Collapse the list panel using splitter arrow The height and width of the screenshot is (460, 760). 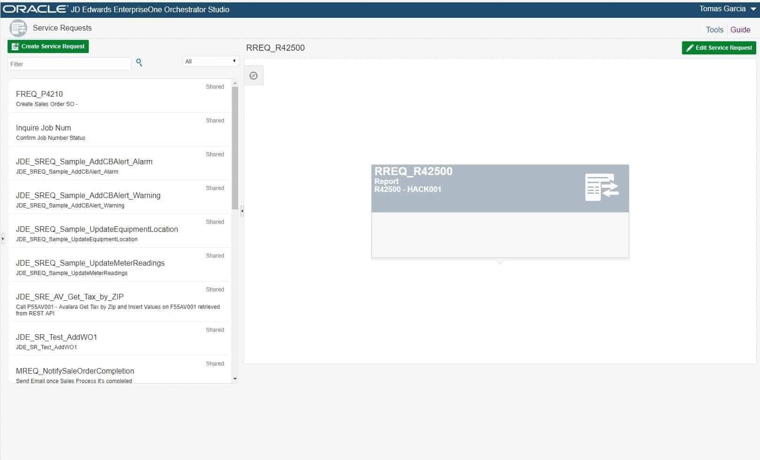click(x=242, y=211)
